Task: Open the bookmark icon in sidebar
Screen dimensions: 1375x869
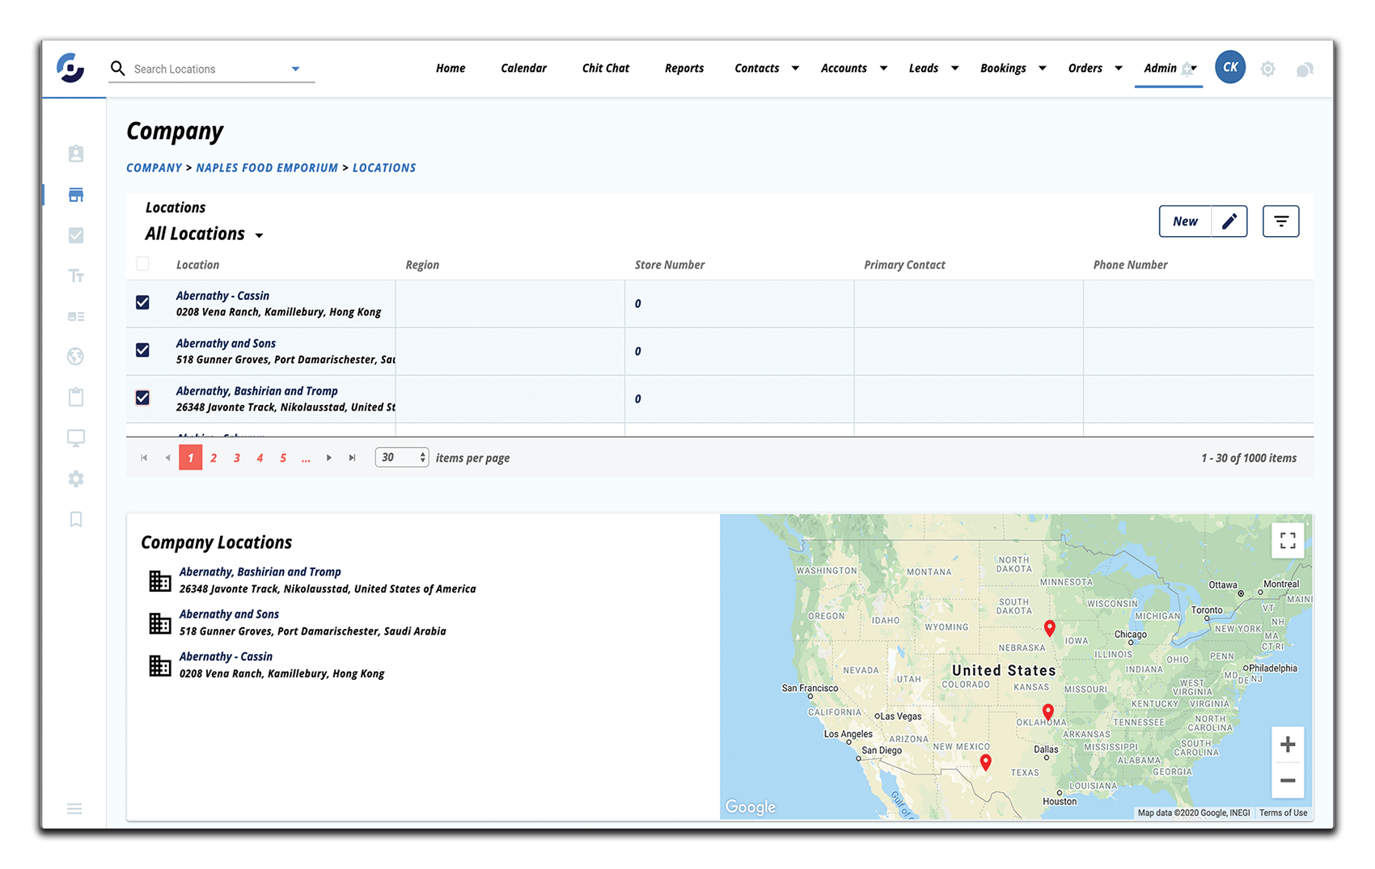Action: pos(76,519)
